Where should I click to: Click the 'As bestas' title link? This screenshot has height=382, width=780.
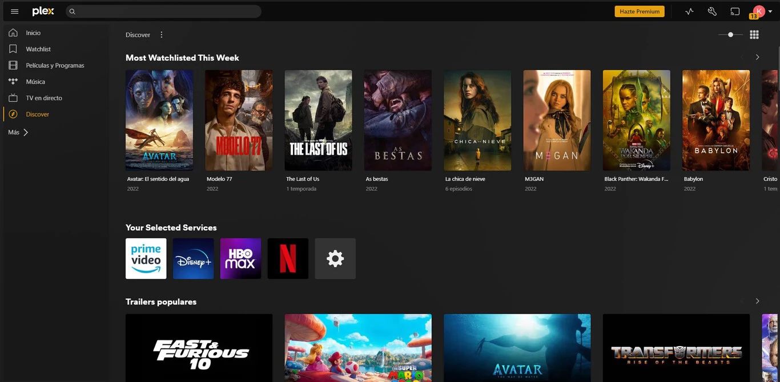377,179
